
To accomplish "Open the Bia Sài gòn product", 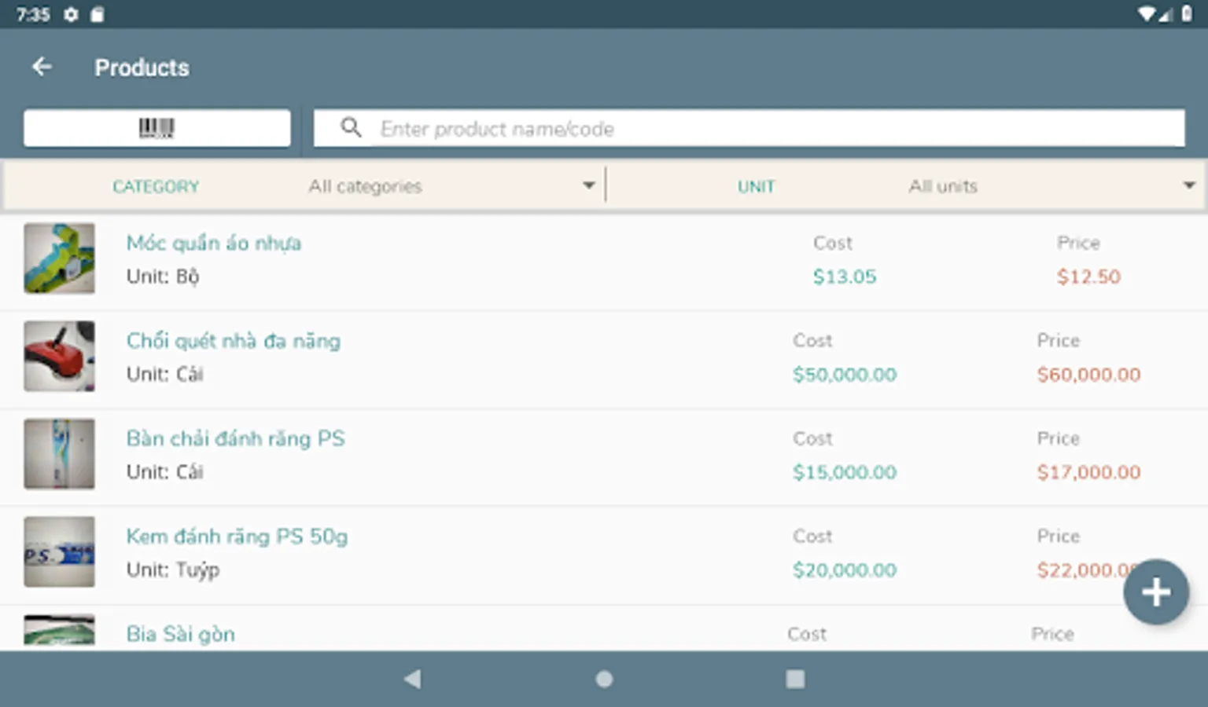I will (x=604, y=629).
